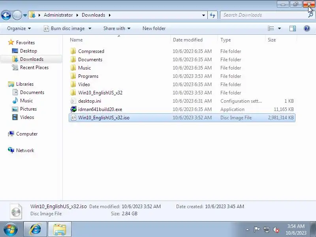Click Burn disc image command

64,28
